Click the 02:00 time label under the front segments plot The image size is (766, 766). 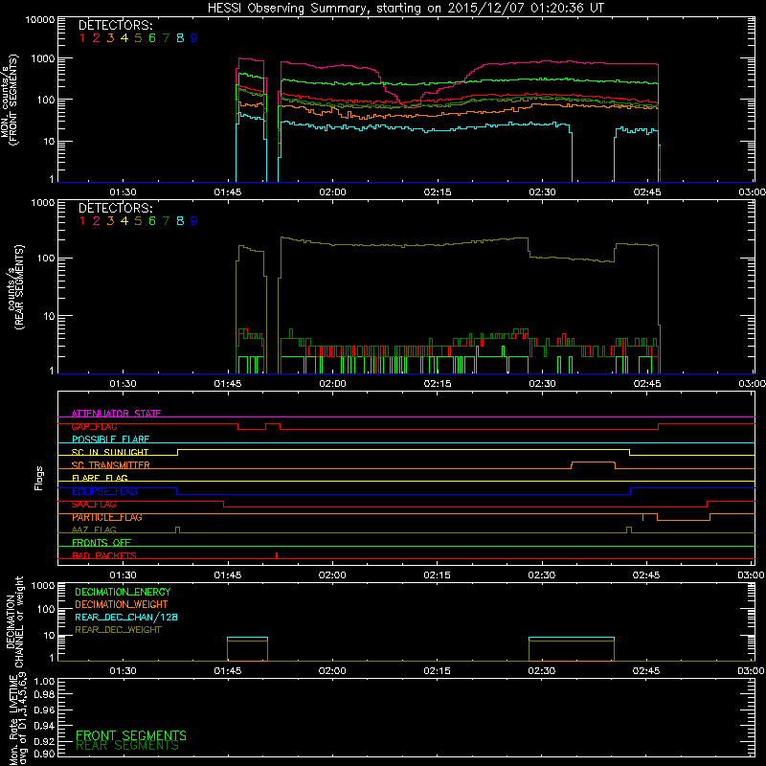point(332,192)
